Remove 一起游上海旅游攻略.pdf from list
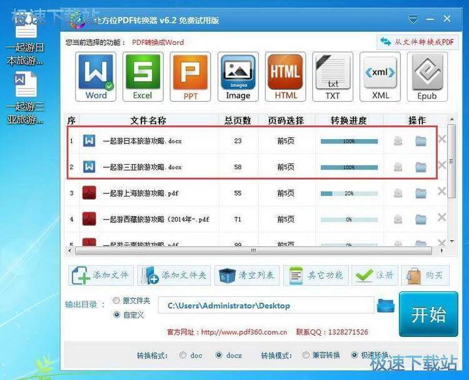The width and height of the screenshot is (469, 380). (x=442, y=191)
